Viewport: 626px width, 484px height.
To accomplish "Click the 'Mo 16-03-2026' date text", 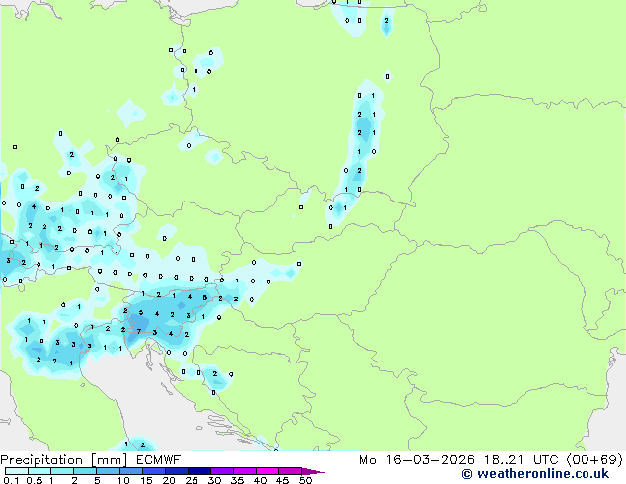I will pos(417,460).
